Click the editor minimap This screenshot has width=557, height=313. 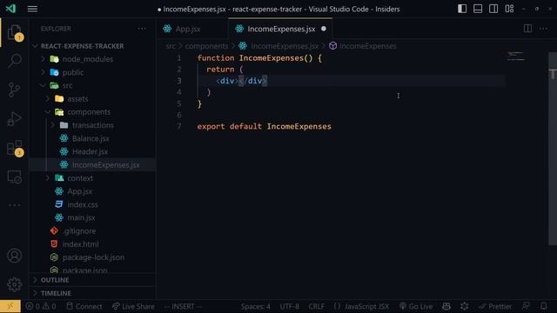pyautogui.click(x=516, y=56)
